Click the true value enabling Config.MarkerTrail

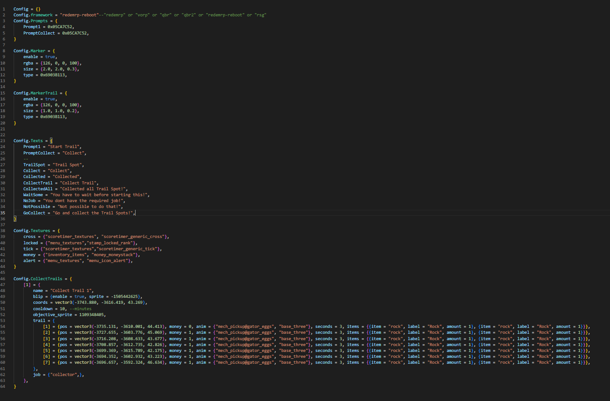click(50, 99)
